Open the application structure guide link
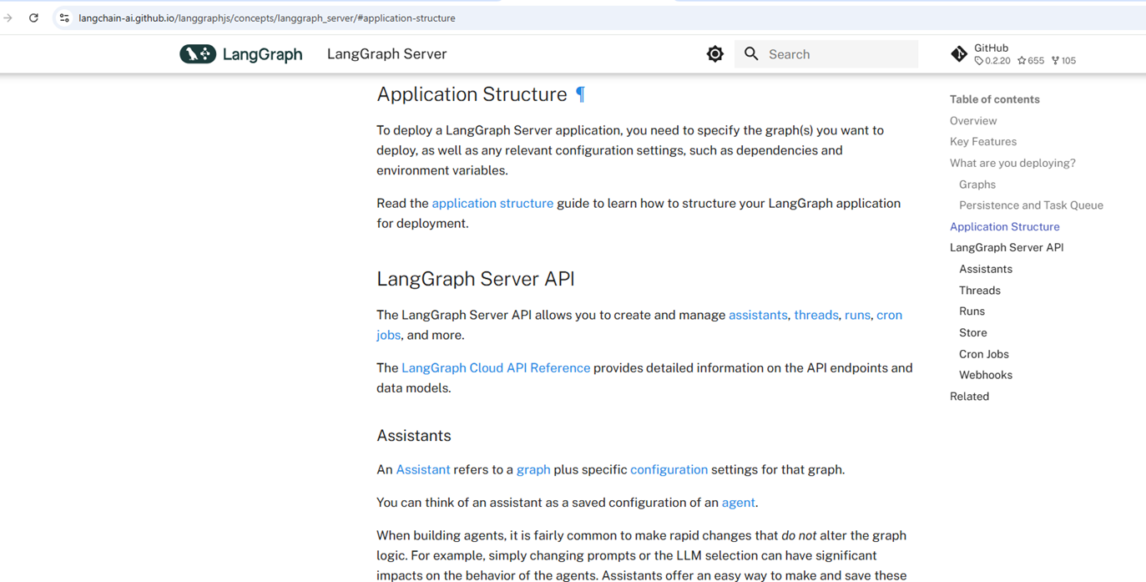This screenshot has width=1146, height=582. pos(492,204)
